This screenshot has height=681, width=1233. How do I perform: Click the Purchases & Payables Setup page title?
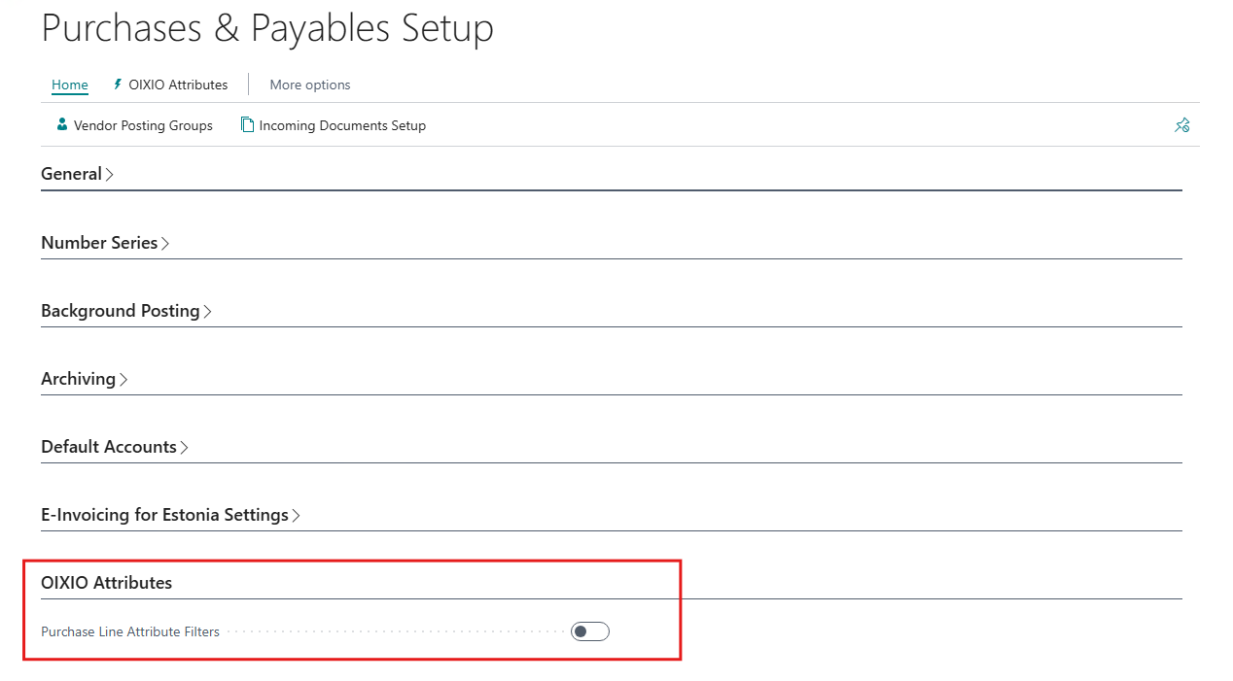pyautogui.click(x=267, y=28)
